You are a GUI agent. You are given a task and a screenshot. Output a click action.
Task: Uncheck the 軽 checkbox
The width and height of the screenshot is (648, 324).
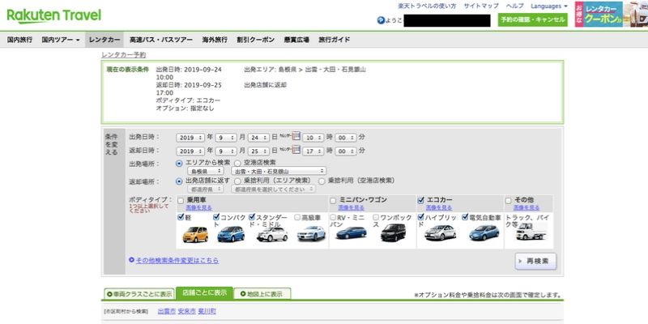pos(181,217)
